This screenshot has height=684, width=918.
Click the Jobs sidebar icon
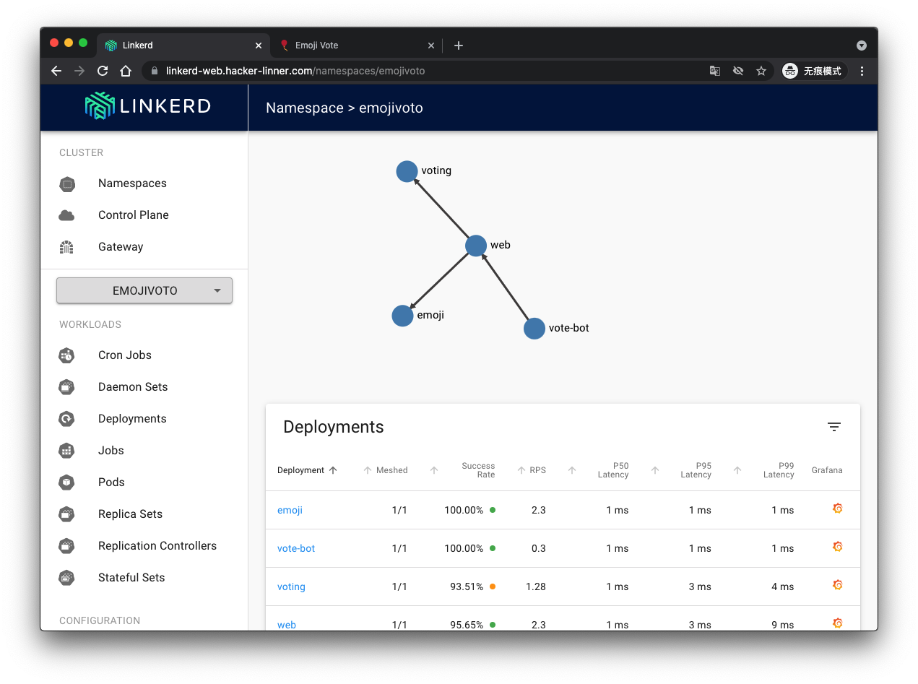point(66,451)
